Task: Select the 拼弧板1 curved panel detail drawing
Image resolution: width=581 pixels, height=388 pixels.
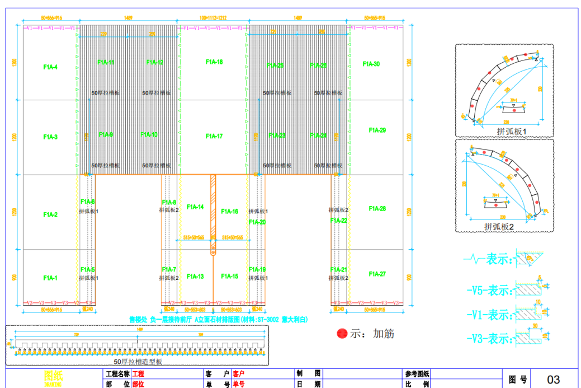Action: point(504,90)
